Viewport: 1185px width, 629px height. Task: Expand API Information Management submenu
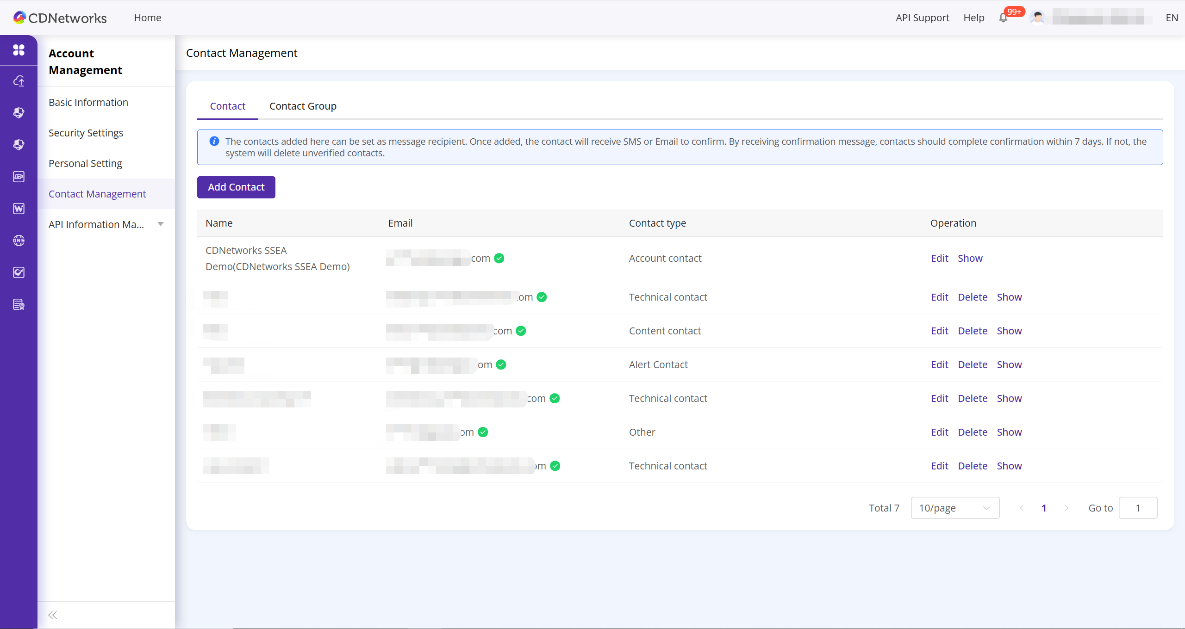point(161,224)
